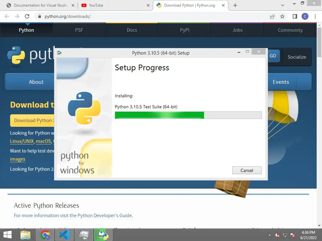Click the Python installer taskbar icon
The image size is (322, 241).
coord(103,235)
